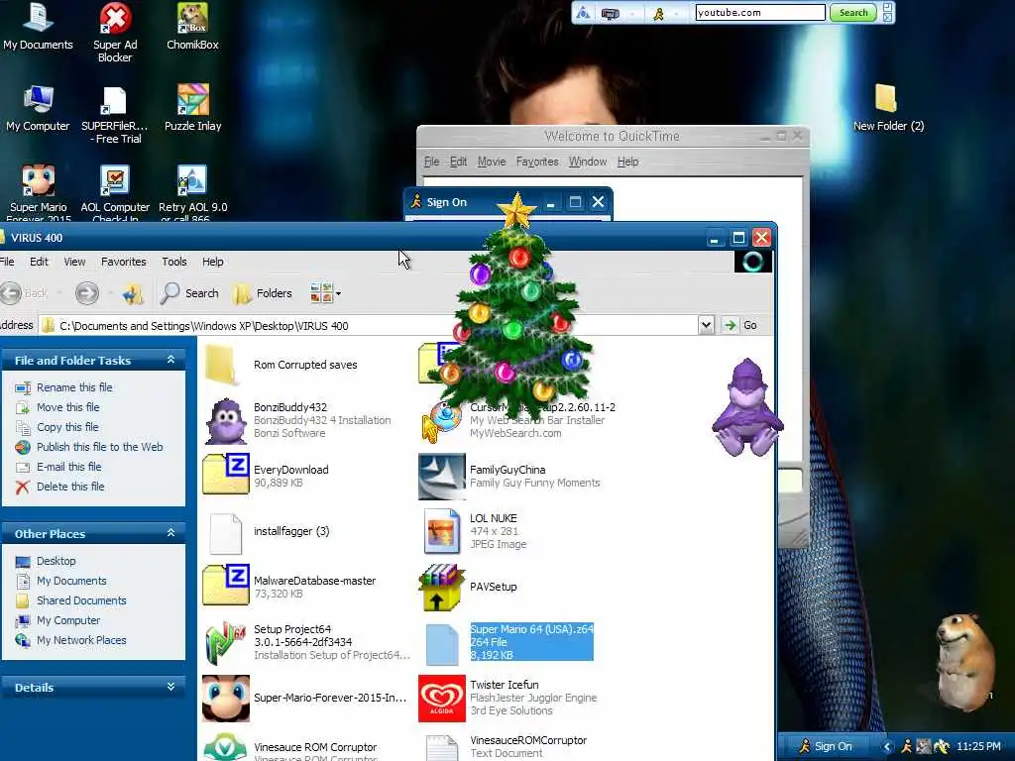This screenshot has width=1015, height=761.
Task: Open the Favorites menu in VIRUS 400 window
Action: coord(123,262)
